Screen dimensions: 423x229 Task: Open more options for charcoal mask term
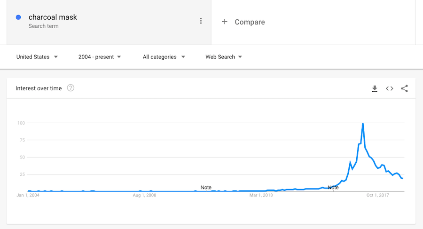click(201, 21)
